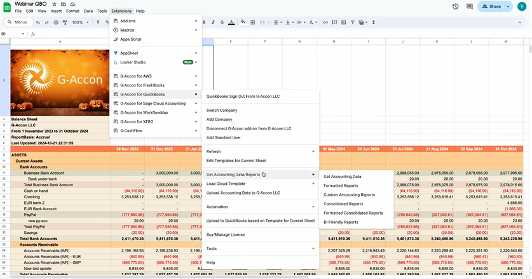Format as currency with dollar icon
The image size is (532, 279).
coord(98,22)
